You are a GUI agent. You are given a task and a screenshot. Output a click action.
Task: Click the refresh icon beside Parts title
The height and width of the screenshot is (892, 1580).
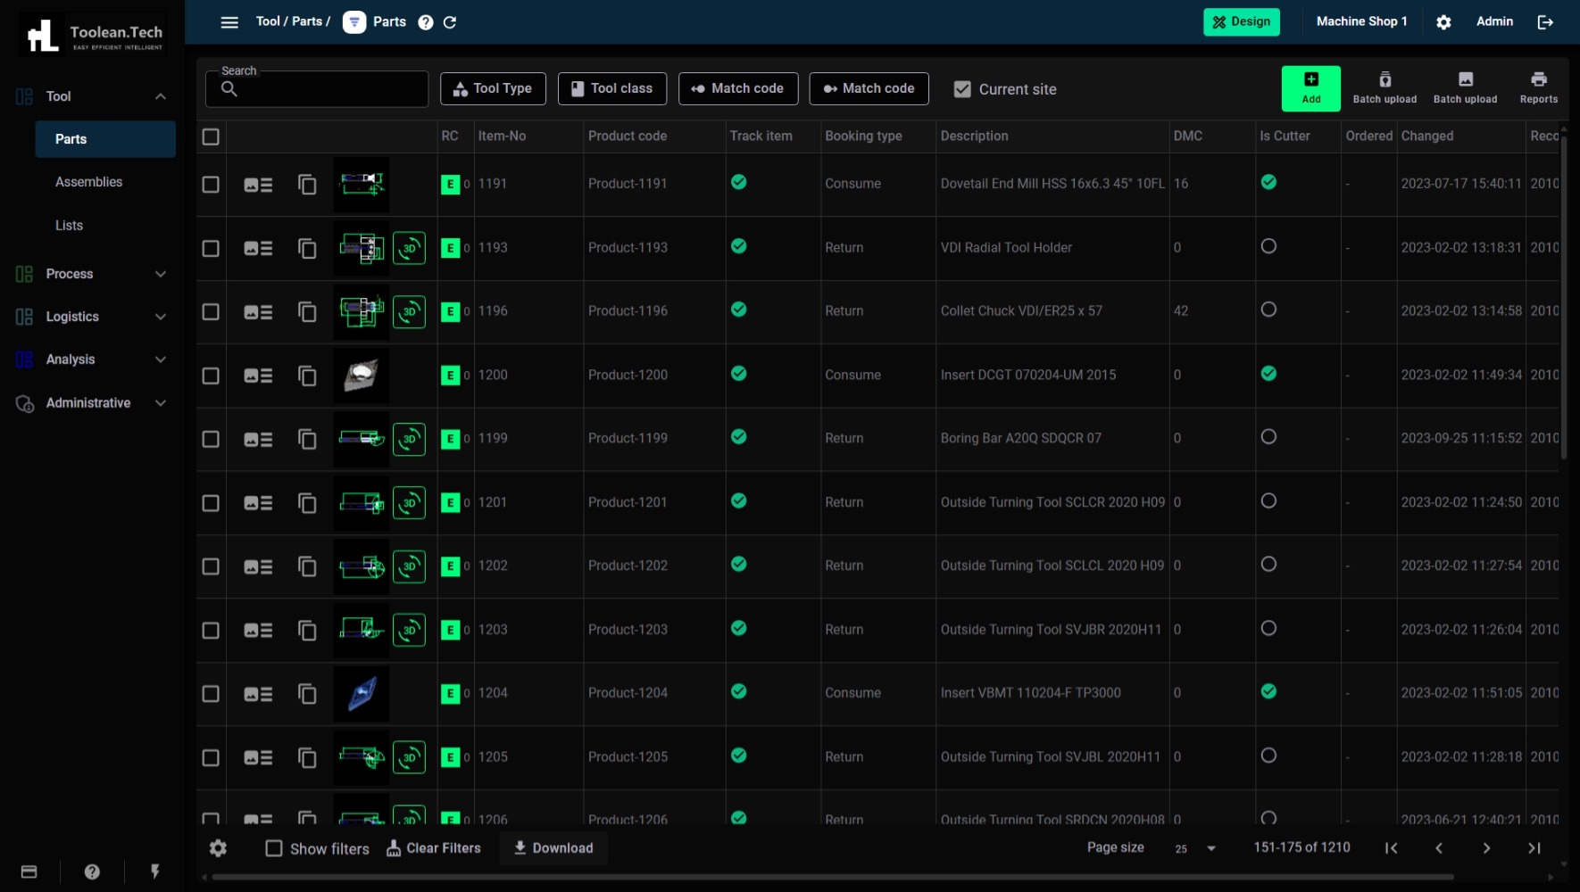coord(450,22)
